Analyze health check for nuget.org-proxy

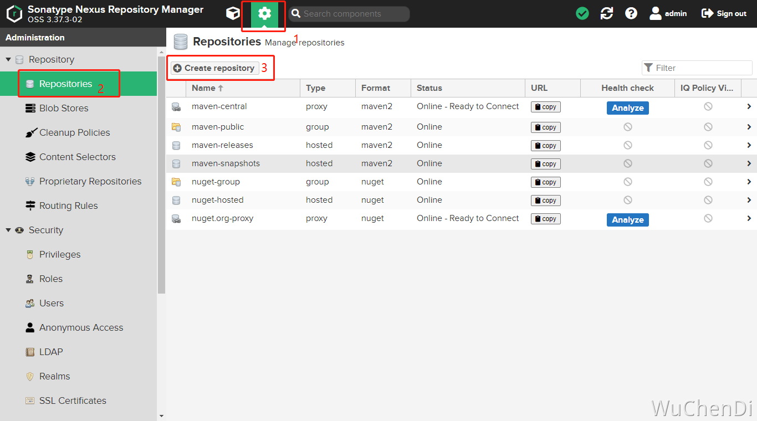pos(627,220)
